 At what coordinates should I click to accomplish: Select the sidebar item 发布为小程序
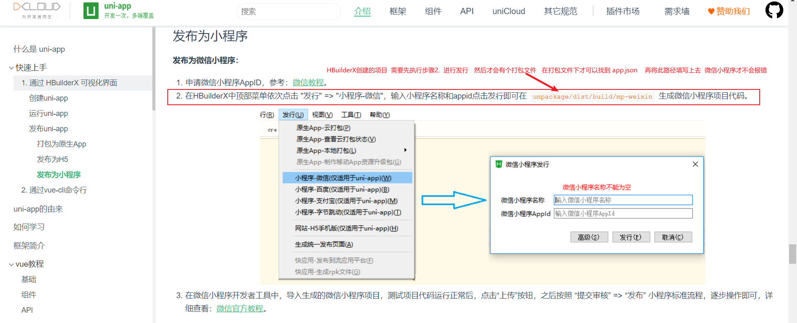pyautogui.click(x=59, y=175)
